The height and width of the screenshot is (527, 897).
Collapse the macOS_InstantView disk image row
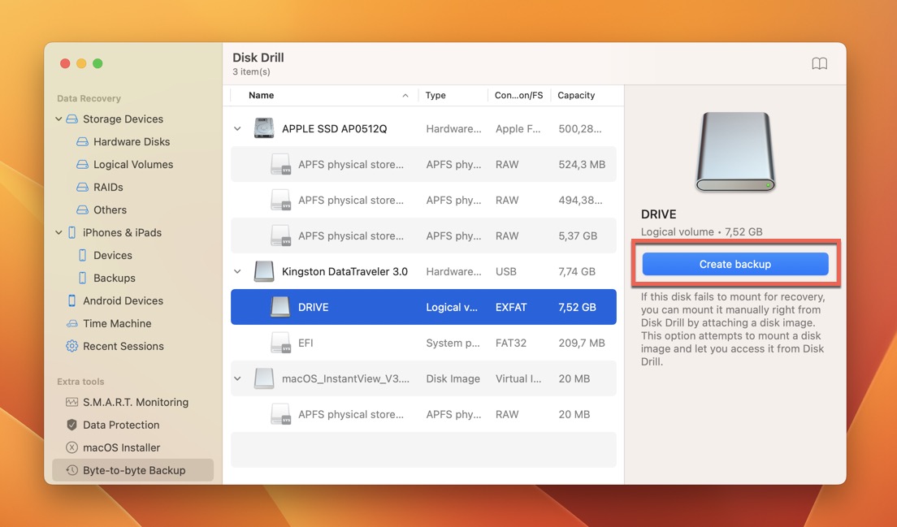click(237, 378)
